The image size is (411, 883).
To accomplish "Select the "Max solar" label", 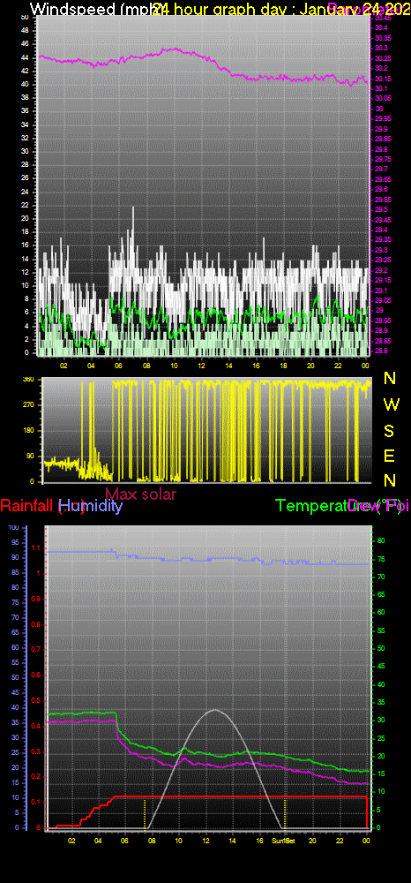I will 140,494.
